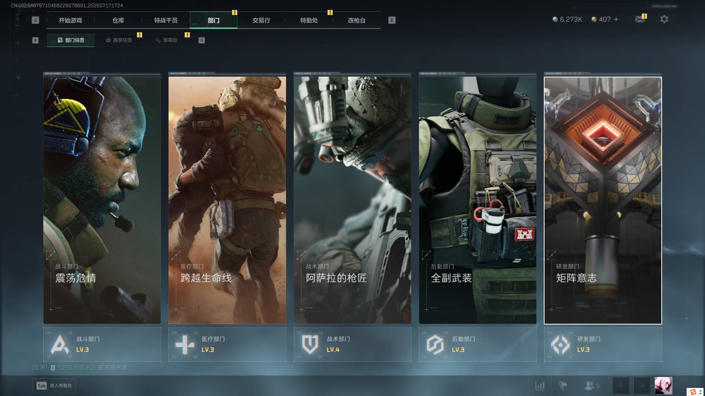Open the player avatar portrait
705x396 pixels.
pyautogui.click(x=664, y=386)
